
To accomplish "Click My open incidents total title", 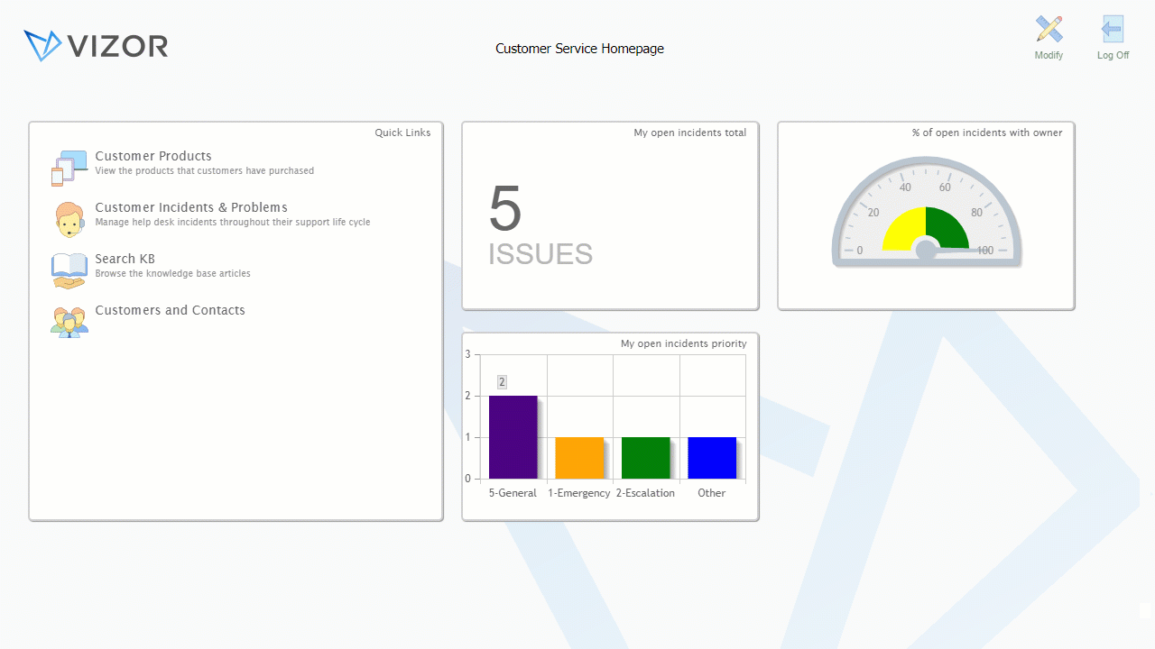I will 690,133.
